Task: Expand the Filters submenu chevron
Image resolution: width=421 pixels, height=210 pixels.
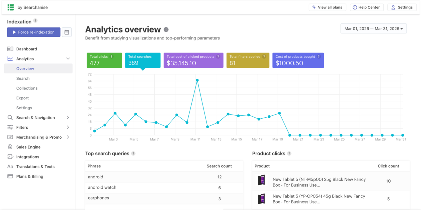Action: (x=68, y=127)
